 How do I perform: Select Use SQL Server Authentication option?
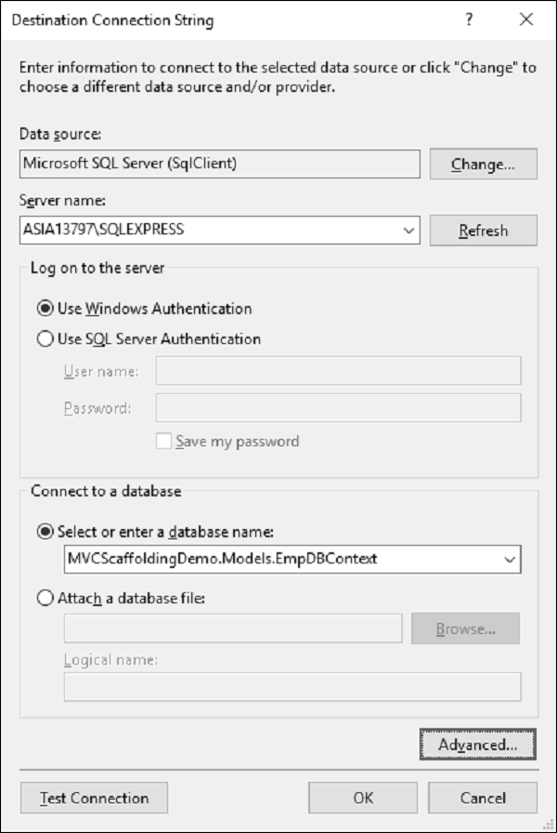[45, 339]
